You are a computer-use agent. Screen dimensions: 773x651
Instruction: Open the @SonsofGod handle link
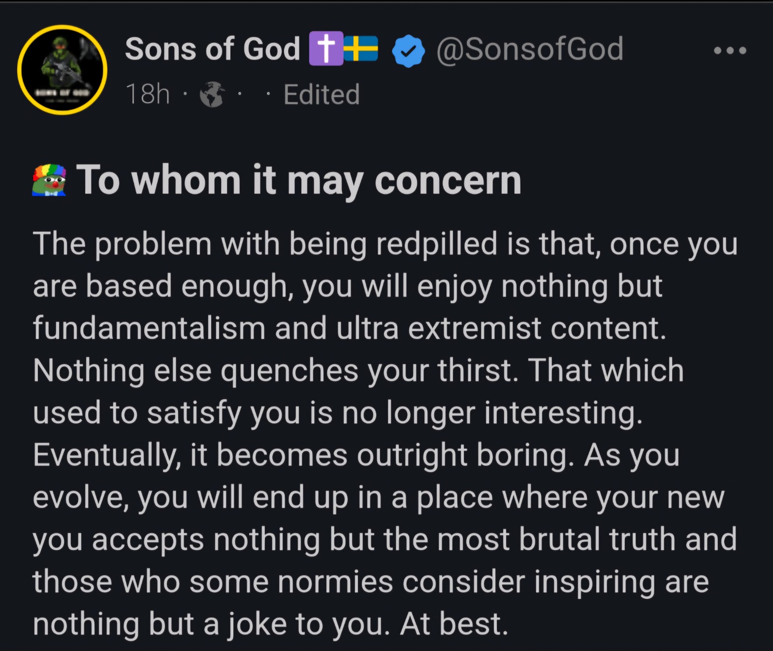[x=530, y=49]
